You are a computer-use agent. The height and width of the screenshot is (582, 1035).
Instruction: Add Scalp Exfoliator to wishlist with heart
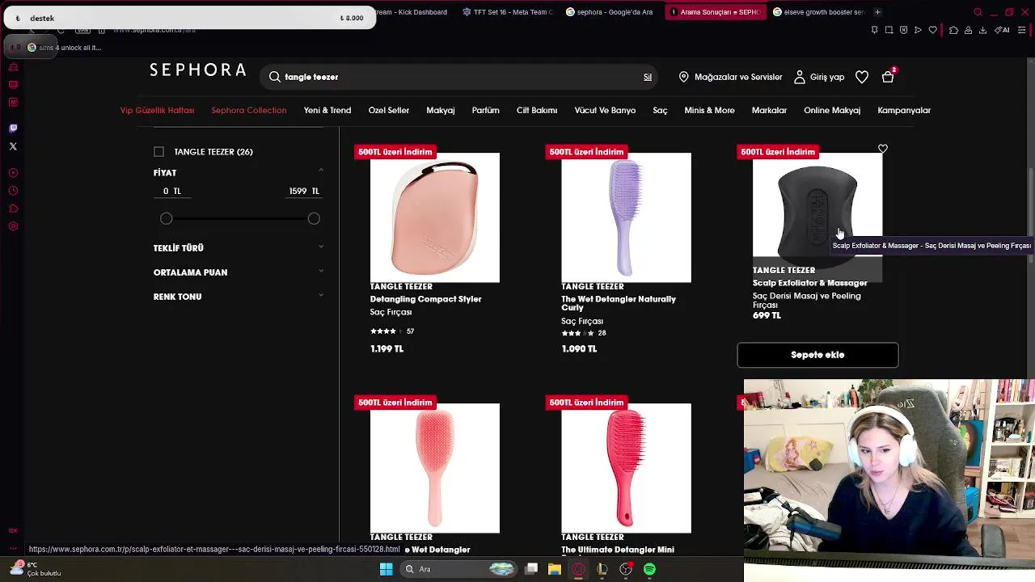pos(883,149)
